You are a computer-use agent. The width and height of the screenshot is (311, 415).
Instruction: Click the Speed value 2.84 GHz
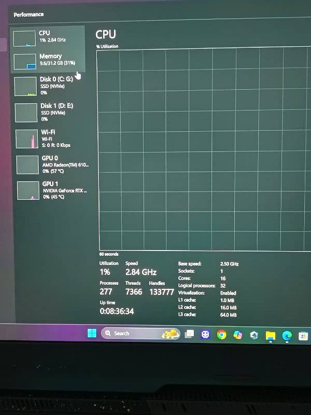click(x=141, y=272)
